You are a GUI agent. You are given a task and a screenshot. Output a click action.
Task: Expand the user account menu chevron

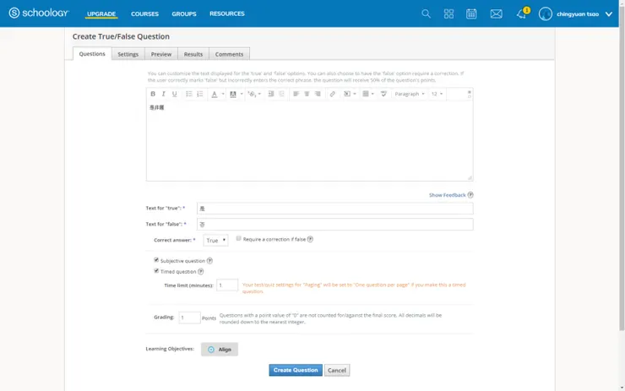609,14
